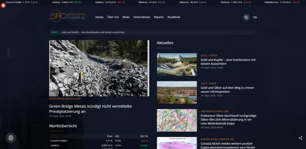Viewport: 306px width, 149px height.
Task: Open the Reports menu item
Action: click(x=159, y=17)
